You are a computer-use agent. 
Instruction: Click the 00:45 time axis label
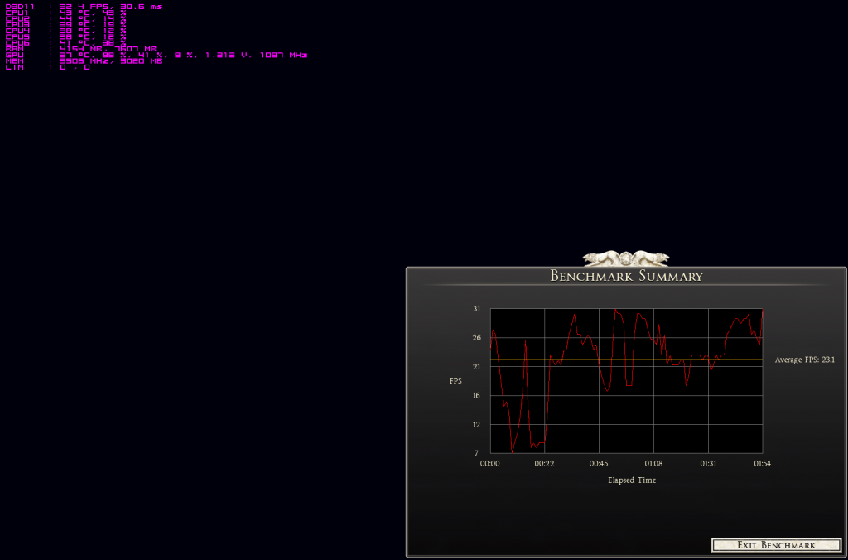point(599,464)
